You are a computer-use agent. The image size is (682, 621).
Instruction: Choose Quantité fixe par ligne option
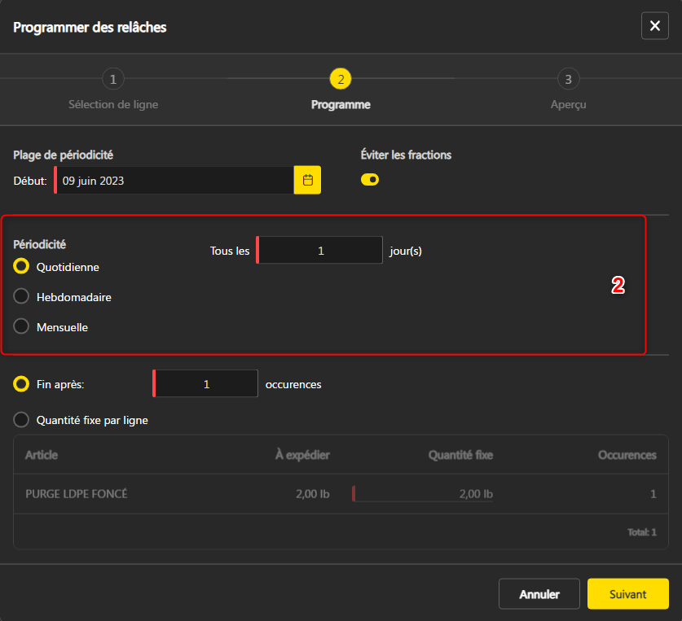[22, 420]
